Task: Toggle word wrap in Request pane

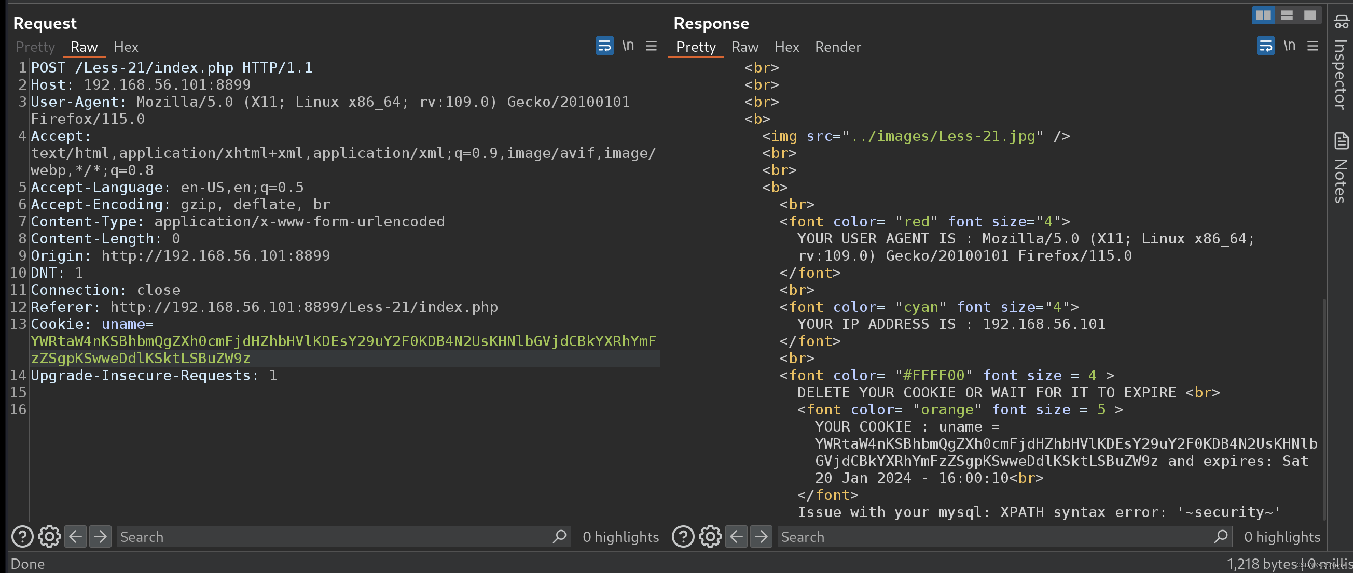Action: point(604,46)
